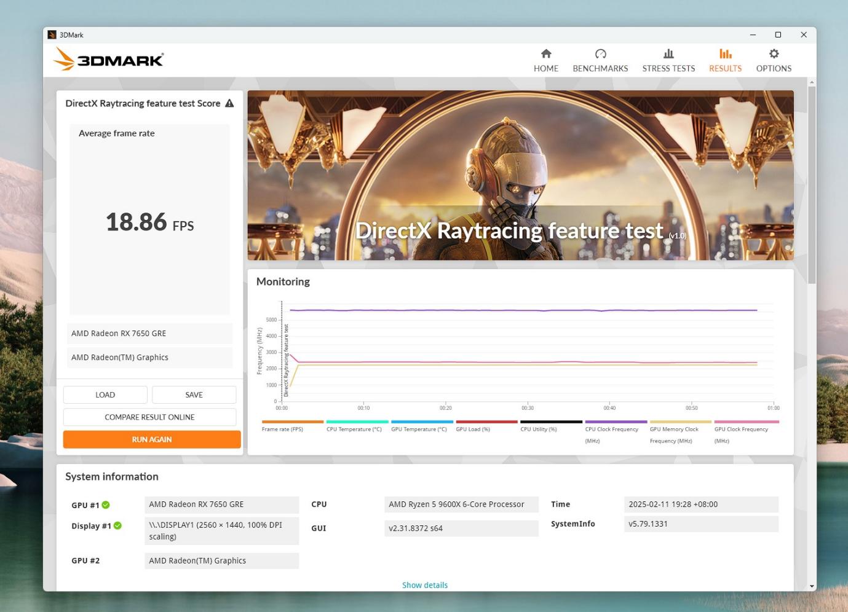Click the Average frame rate label
Screen dimensions: 848x612
[117, 133]
